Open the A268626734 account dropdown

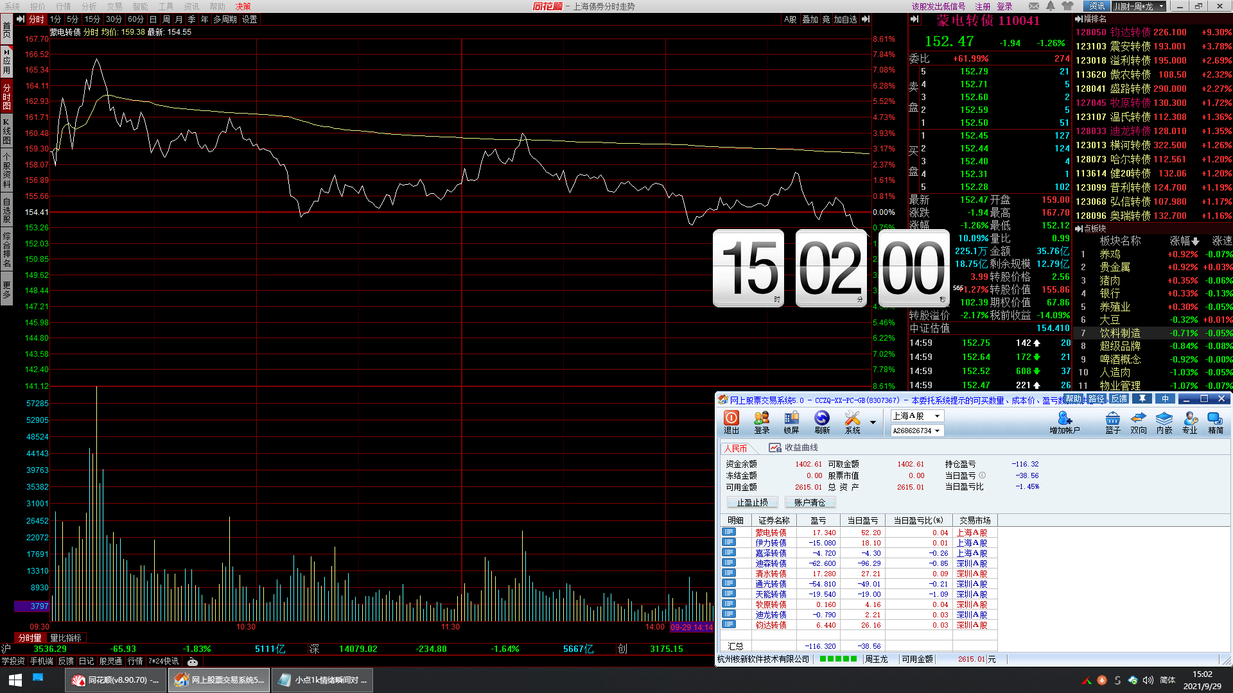coord(917,431)
